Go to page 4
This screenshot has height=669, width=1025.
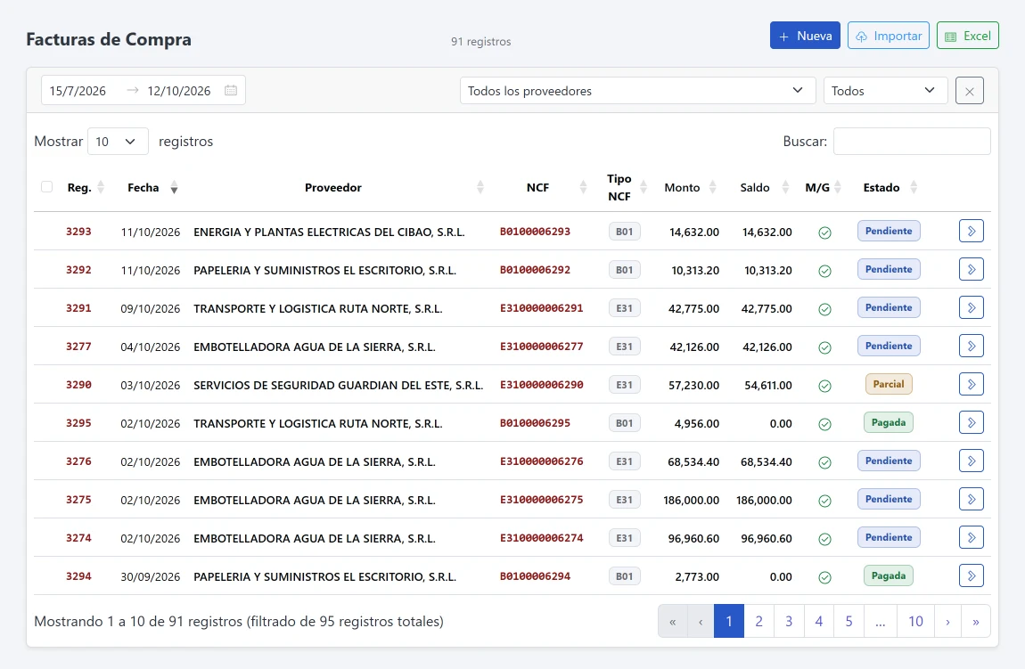819,621
